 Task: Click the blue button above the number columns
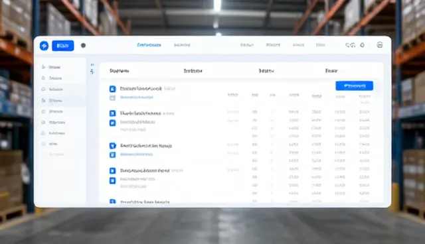point(354,86)
